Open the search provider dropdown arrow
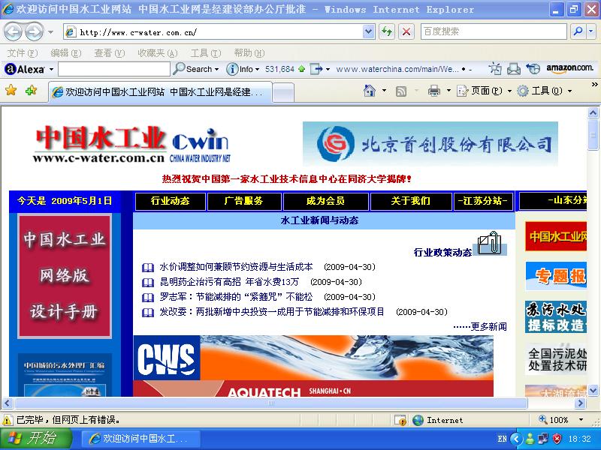Screen dimensions: 601x450 point(591,31)
